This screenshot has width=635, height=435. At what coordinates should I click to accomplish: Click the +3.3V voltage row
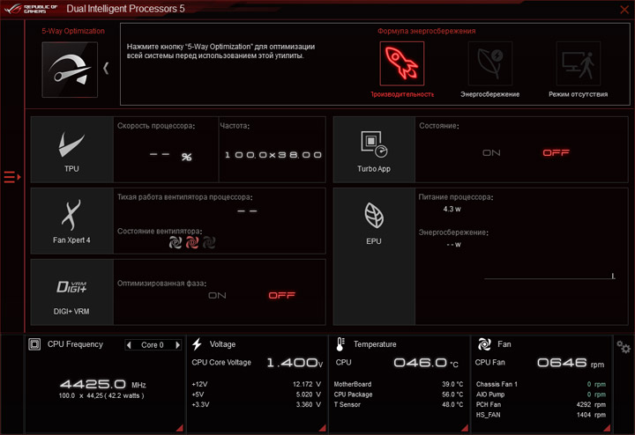click(257, 404)
